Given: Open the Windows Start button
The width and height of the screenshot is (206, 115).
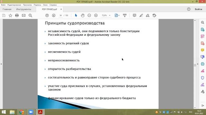Looking at the screenshot, I should coord(4,112).
